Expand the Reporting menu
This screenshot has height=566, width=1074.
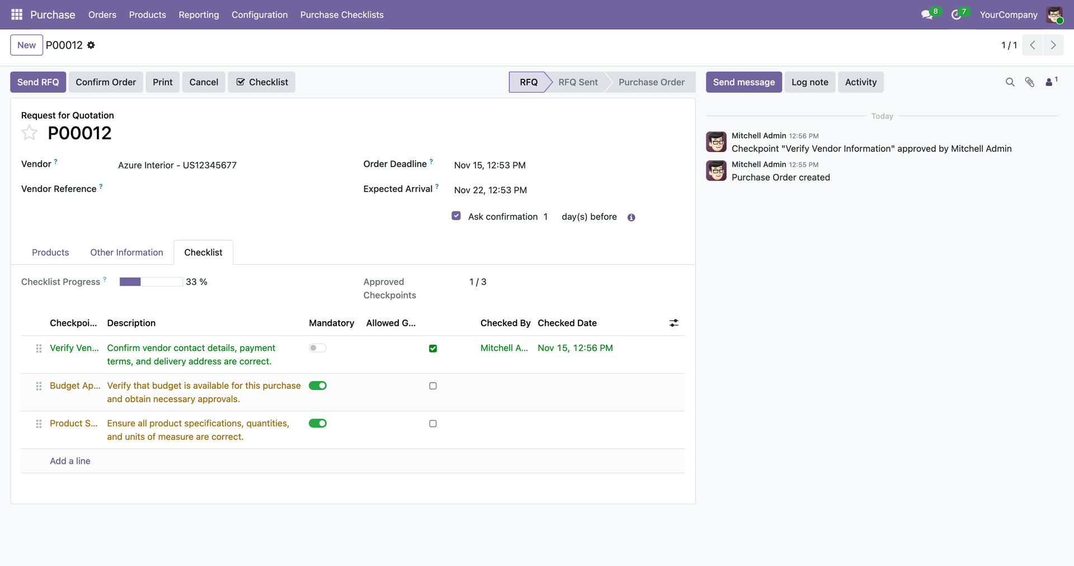pos(199,15)
